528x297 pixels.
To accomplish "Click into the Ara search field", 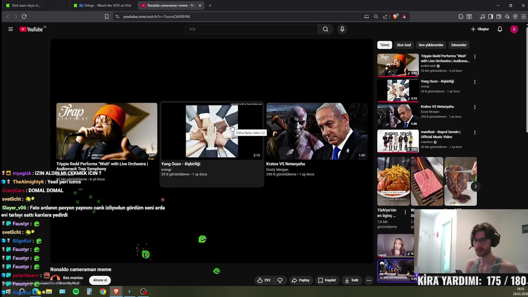I will 252,29.
